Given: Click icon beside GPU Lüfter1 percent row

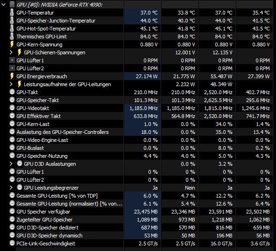Looking at the screenshot, I should (12, 171).
